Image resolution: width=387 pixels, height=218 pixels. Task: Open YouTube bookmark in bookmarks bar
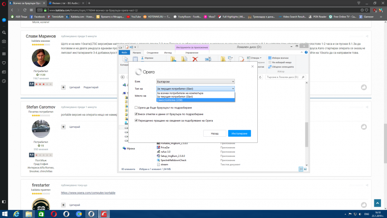(x=134, y=17)
